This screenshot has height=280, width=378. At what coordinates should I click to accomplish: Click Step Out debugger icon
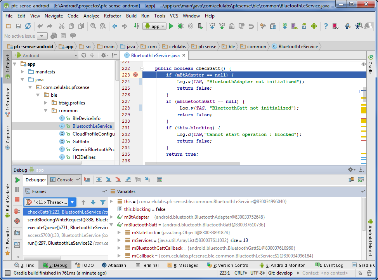pos(128,179)
